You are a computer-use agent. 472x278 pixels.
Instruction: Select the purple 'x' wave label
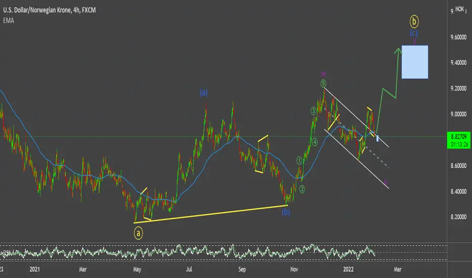click(385, 182)
